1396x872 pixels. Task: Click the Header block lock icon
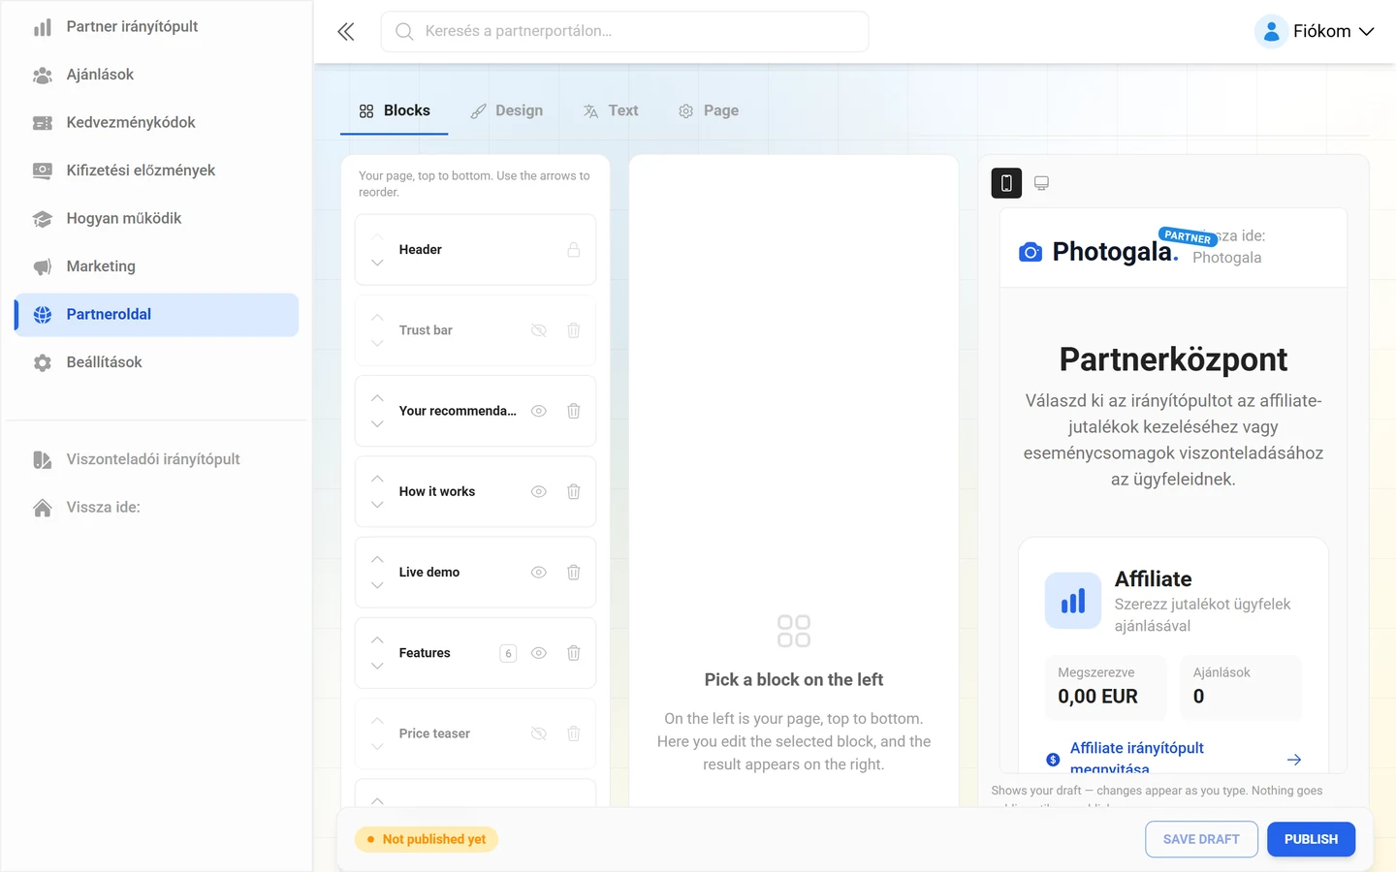[x=574, y=250]
